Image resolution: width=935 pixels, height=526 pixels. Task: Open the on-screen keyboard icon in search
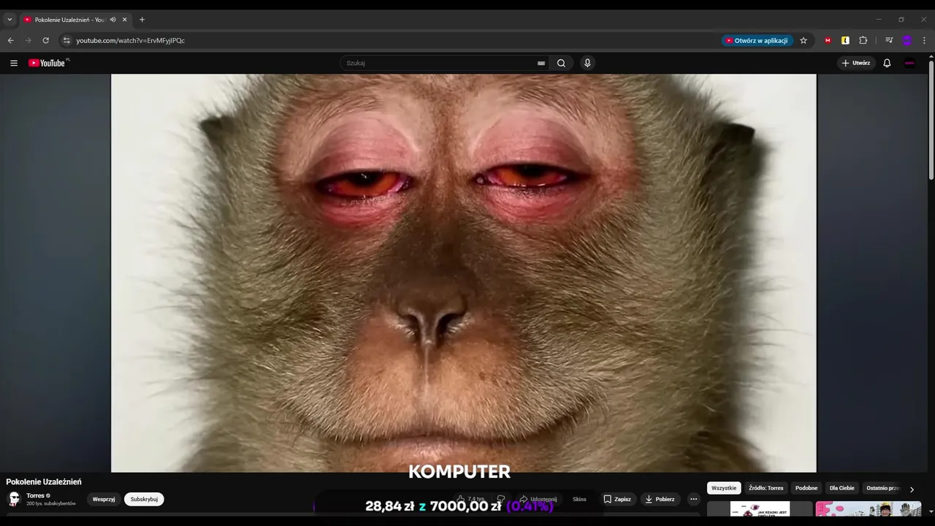541,64
